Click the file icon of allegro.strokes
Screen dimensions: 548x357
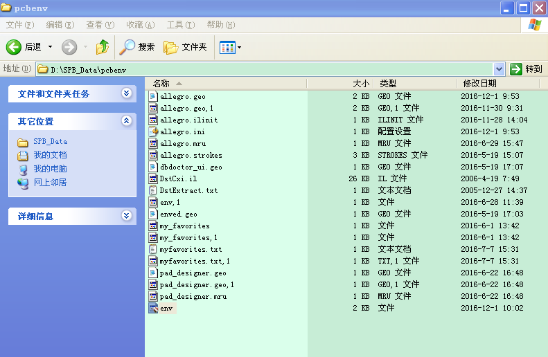tap(153, 155)
